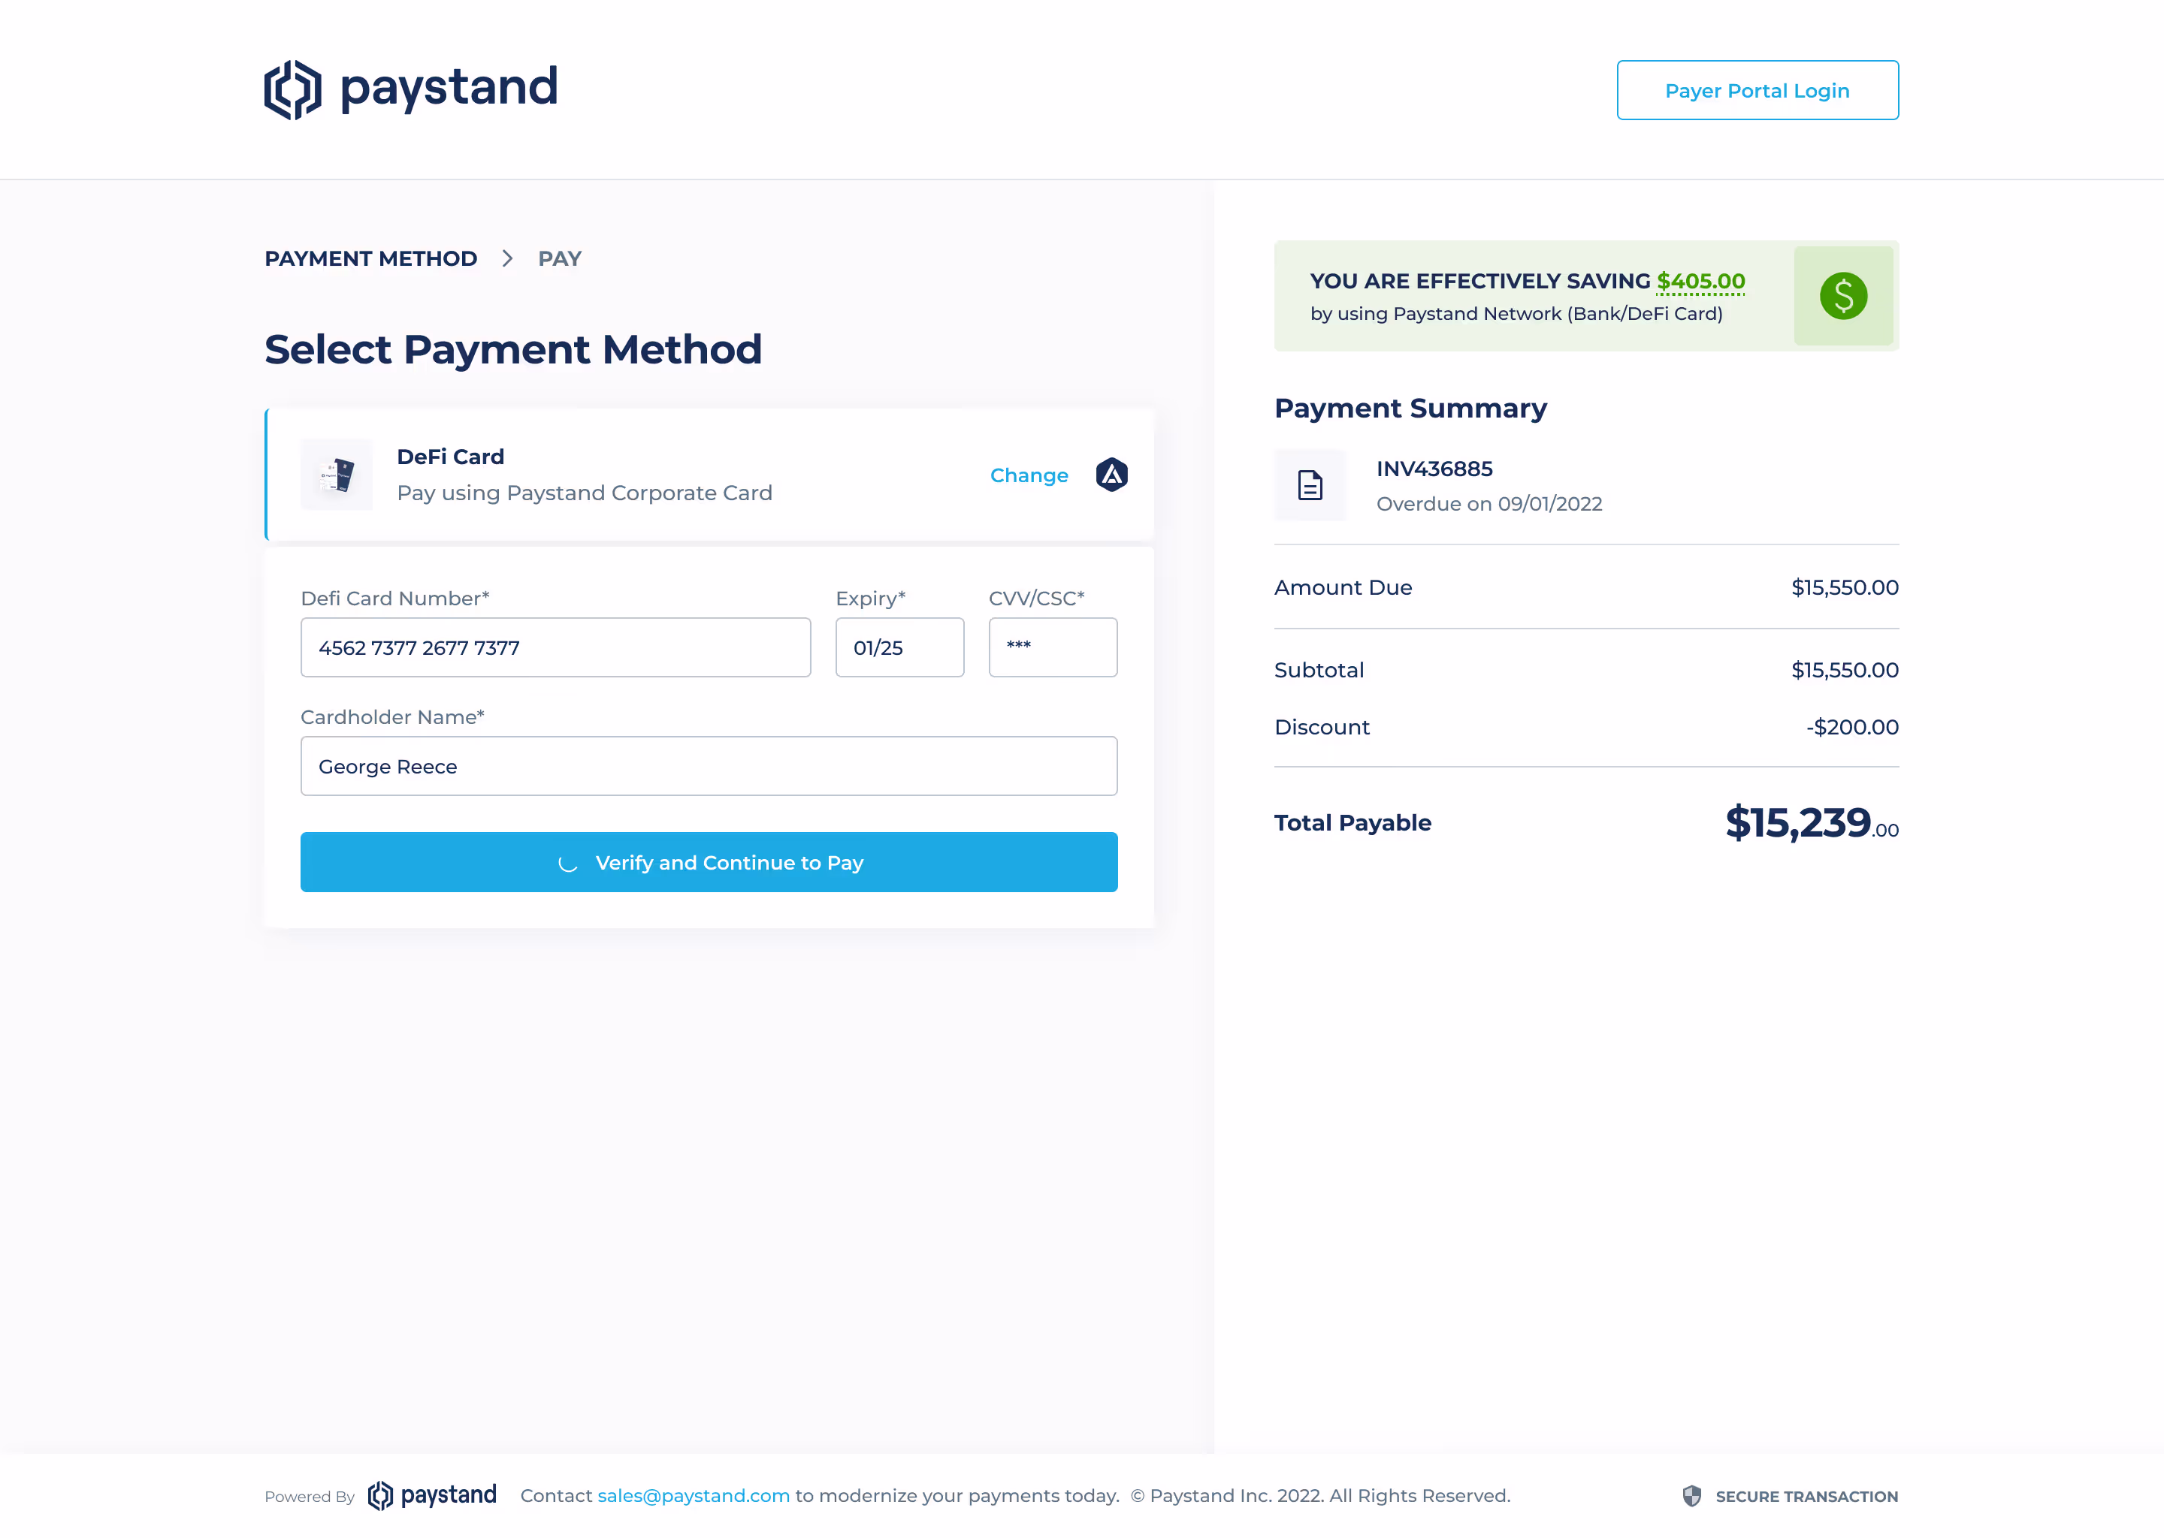Focus the Expiry date field
Image resolution: width=2164 pixels, height=1538 pixels.
tap(899, 648)
